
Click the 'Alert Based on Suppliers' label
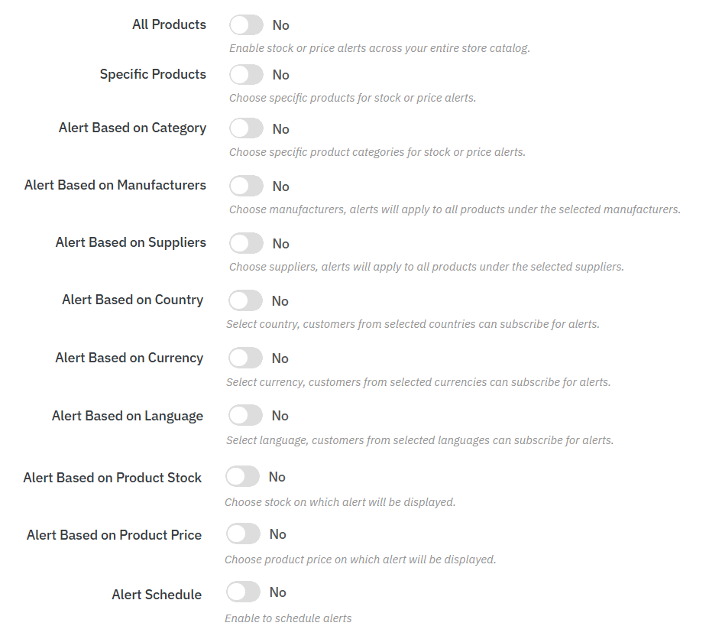131,242
